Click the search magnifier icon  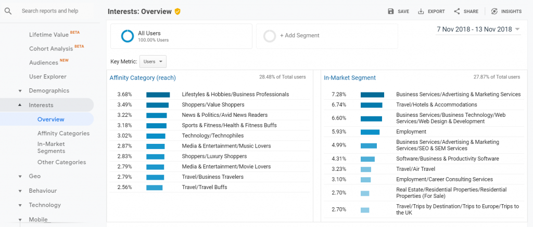pyautogui.click(x=8, y=11)
